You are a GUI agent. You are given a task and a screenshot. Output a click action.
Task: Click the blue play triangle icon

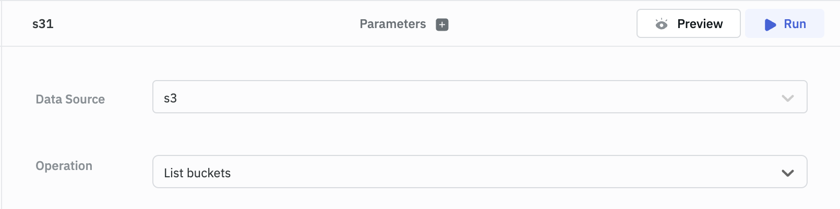click(770, 24)
